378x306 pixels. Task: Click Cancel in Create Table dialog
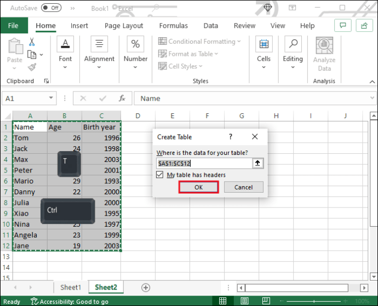(243, 187)
